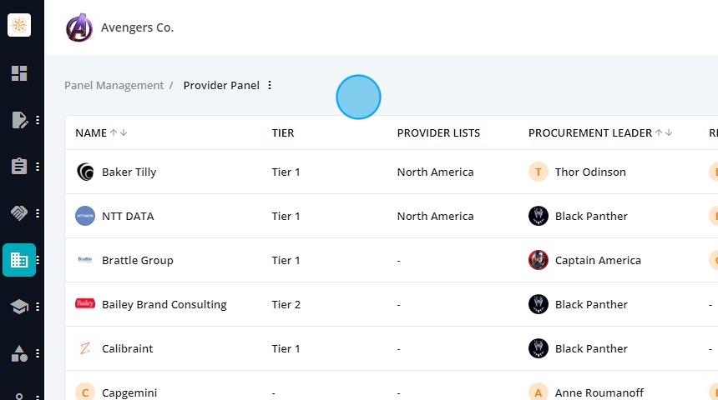Screen dimensions: 718x400
Task: Sort Procurement Leader column descending
Action: pos(669,132)
